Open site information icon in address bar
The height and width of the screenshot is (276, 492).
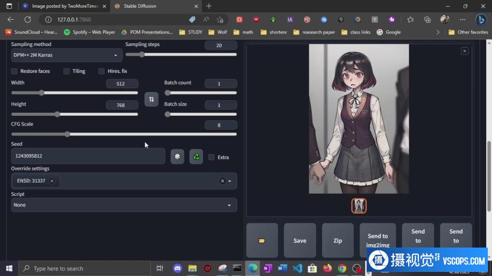pyautogui.click(x=48, y=20)
